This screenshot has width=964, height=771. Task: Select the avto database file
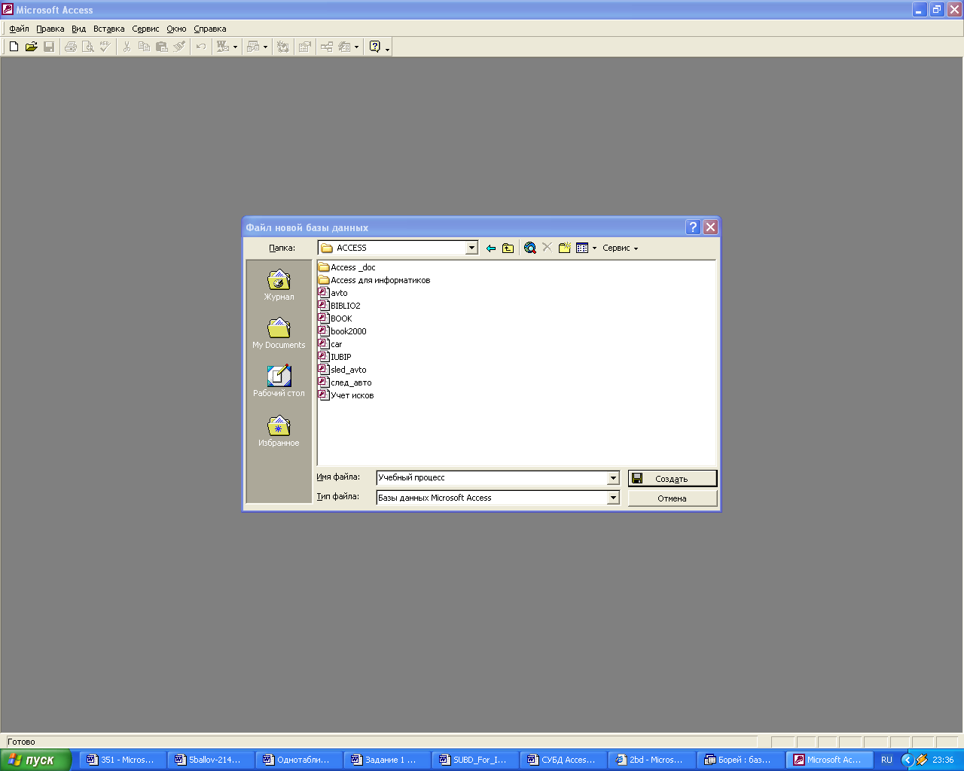pyautogui.click(x=333, y=293)
